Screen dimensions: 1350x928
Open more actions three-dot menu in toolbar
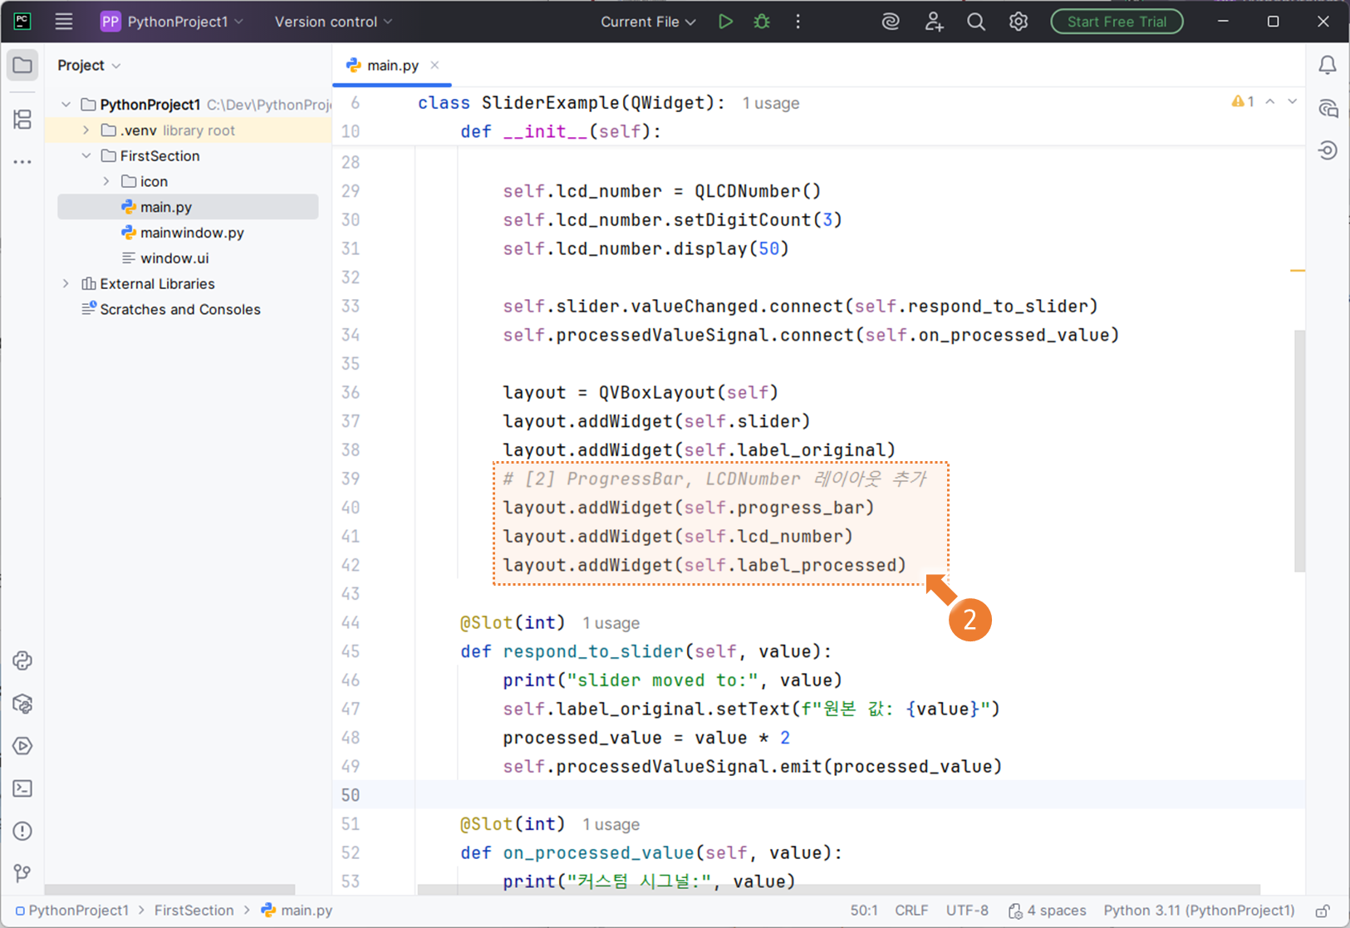(798, 22)
